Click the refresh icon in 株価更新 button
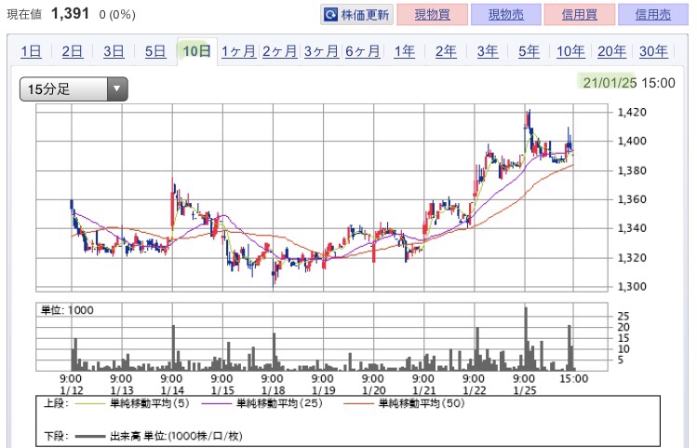Screen dimensions: 697x448 330,15
